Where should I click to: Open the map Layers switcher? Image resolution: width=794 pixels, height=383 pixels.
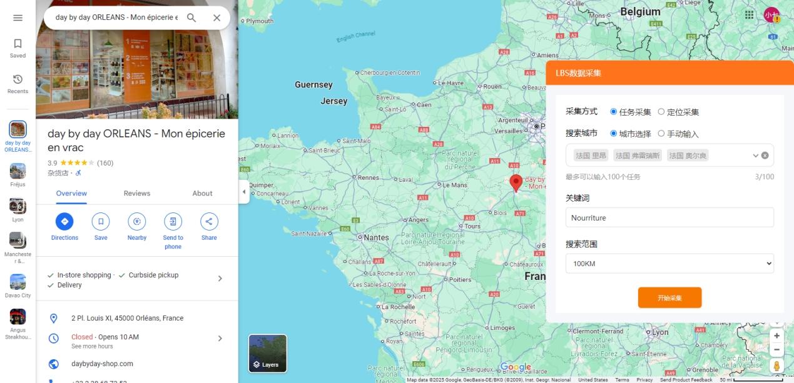pyautogui.click(x=268, y=354)
